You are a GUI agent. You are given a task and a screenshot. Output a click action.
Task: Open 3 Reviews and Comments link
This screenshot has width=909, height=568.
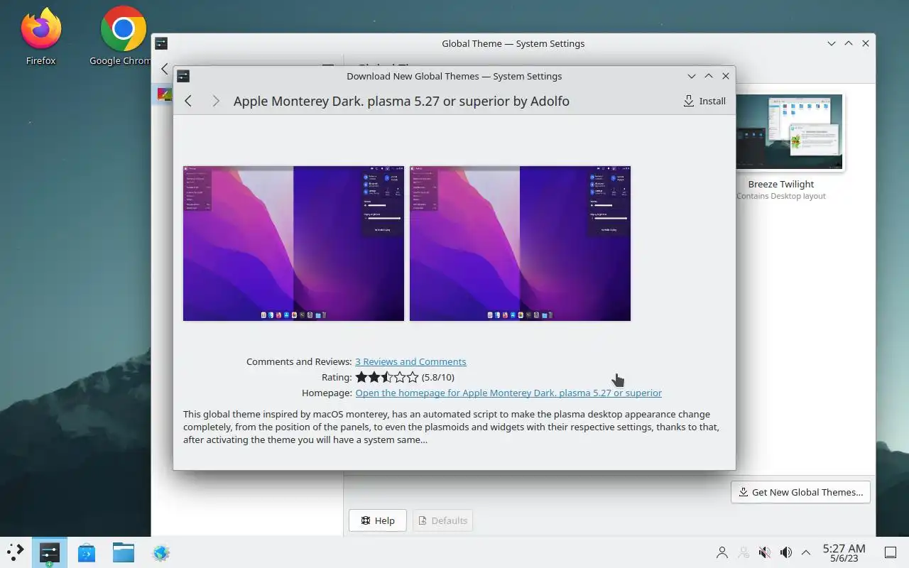click(x=410, y=361)
